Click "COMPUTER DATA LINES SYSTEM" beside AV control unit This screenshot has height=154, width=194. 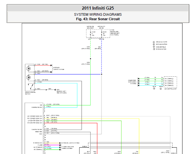pyautogui.click(x=132, y=82)
